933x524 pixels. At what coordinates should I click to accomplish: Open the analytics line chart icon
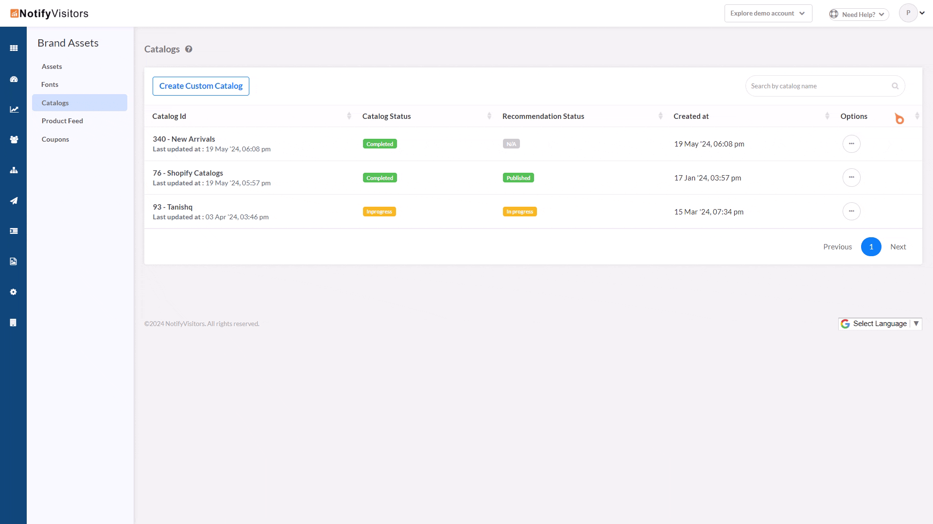(x=14, y=109)
